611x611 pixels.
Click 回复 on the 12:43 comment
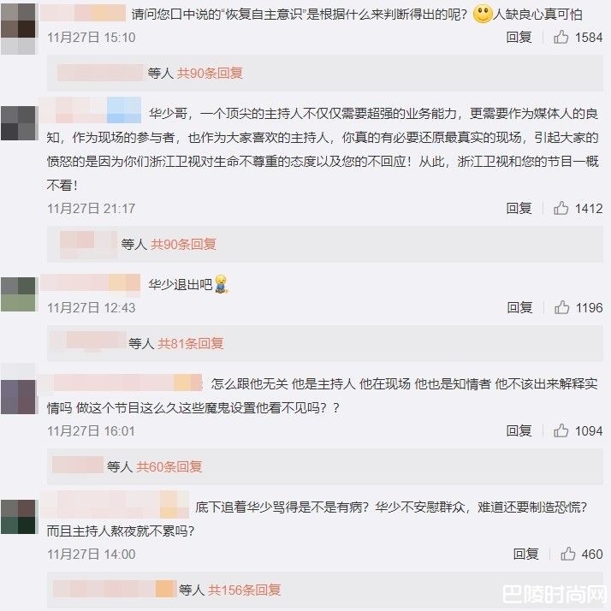tap(519, 307)
